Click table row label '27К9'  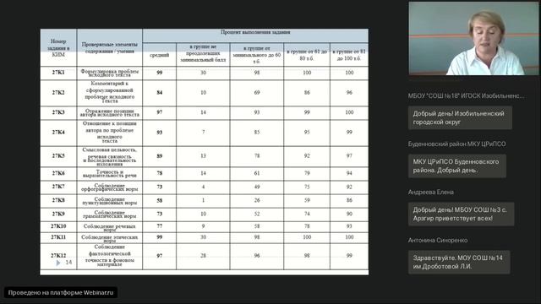click(x=58, y=214)
